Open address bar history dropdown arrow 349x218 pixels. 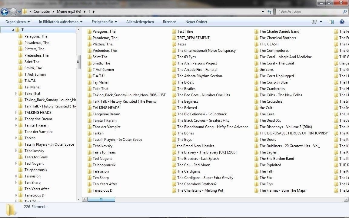(x=263, y=12)
